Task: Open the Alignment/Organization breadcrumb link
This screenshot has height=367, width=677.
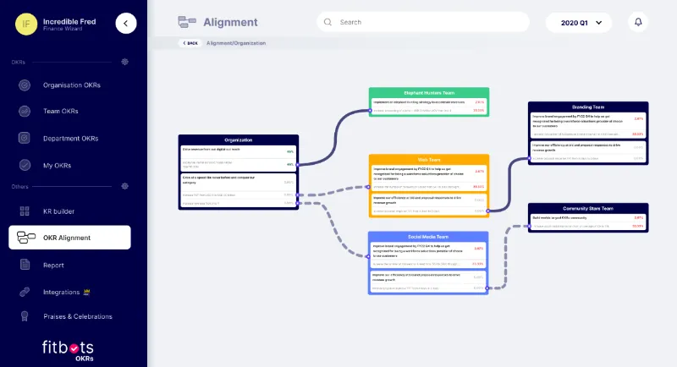Action: pyautogui.click(x=236, y=43)
